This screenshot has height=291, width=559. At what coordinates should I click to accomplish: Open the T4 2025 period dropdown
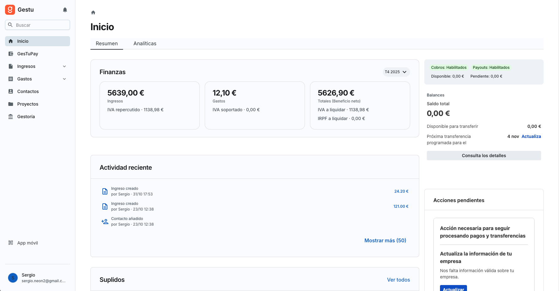click(x=396, y=72)
